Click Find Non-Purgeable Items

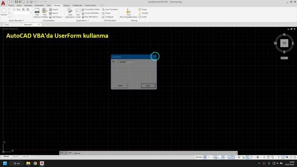coord(129,13)
